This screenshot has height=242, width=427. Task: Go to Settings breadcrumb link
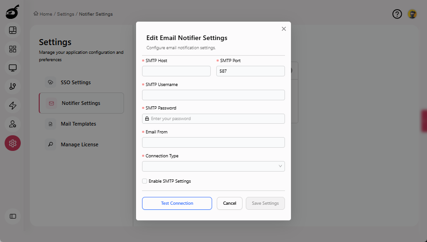(x=65, y=14)
